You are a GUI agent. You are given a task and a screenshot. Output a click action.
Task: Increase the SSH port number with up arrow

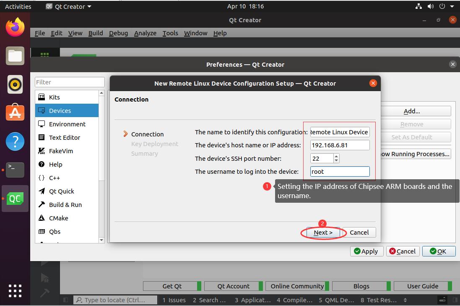tap(336, 156)
